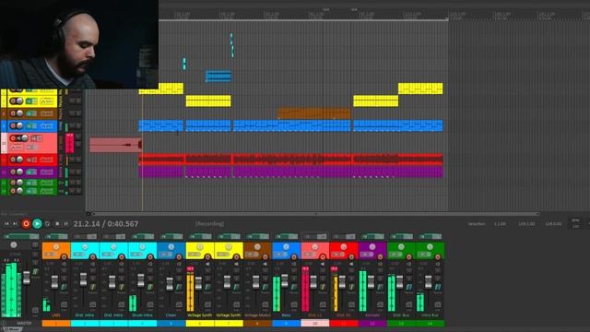
Task: Select the pink recording item
Action: [115, 145]
